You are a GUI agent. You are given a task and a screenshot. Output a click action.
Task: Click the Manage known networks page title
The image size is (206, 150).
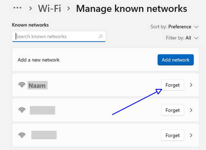(131, 8)
